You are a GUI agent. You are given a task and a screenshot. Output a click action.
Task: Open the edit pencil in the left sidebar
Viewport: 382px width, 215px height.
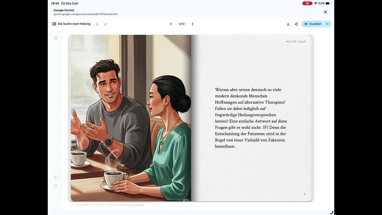55,38
